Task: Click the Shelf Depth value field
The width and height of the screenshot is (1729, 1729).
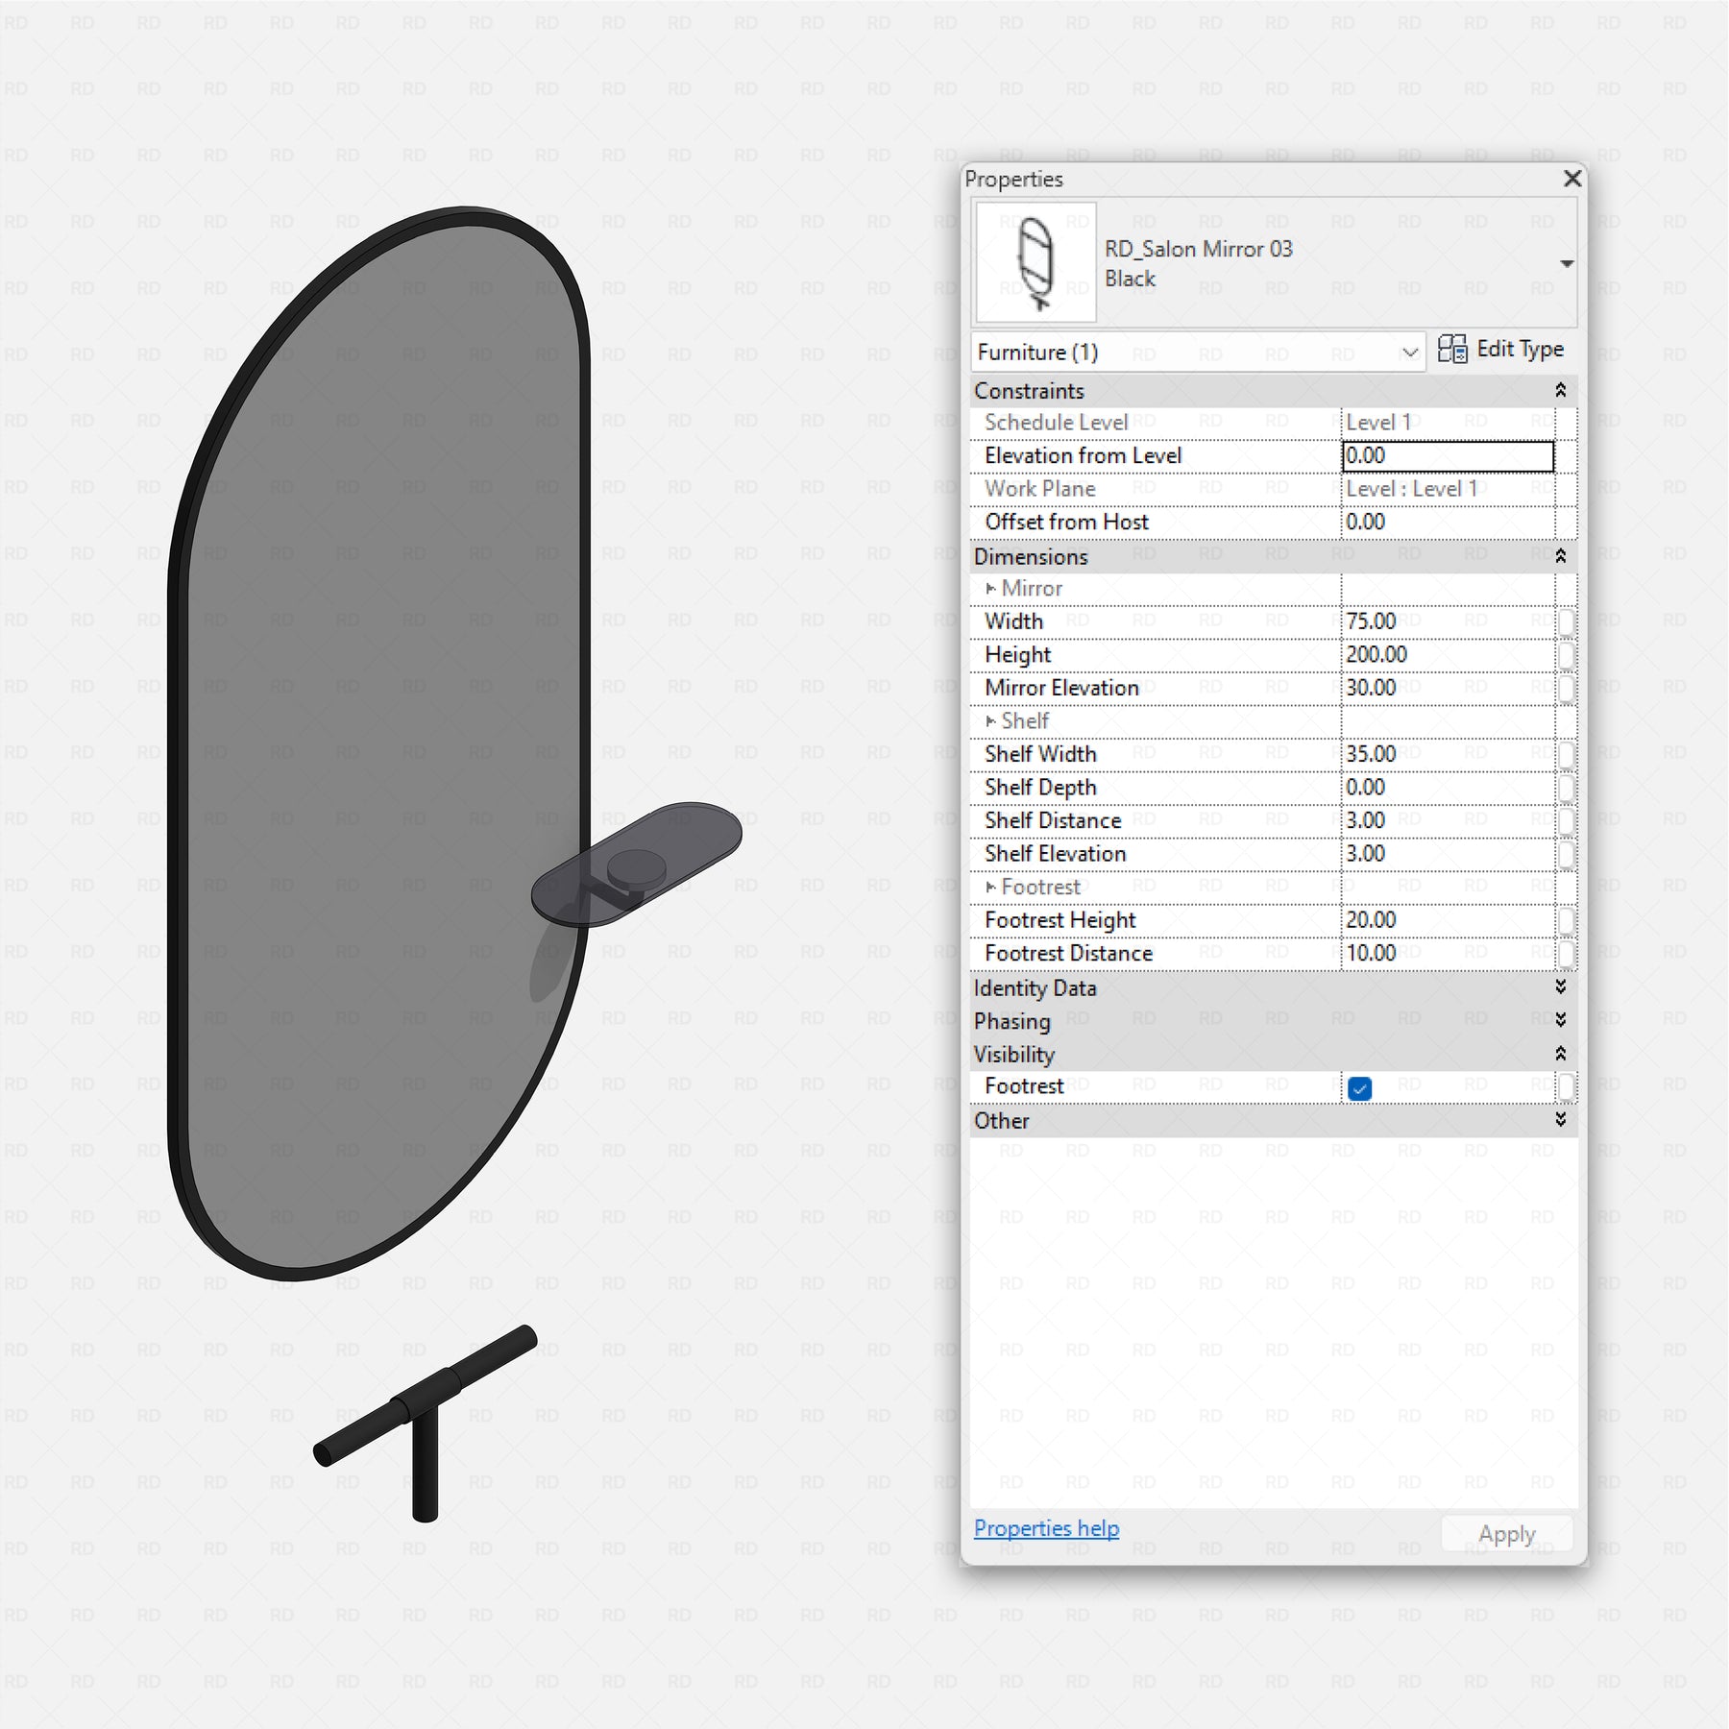Action: click(1447, 788)
